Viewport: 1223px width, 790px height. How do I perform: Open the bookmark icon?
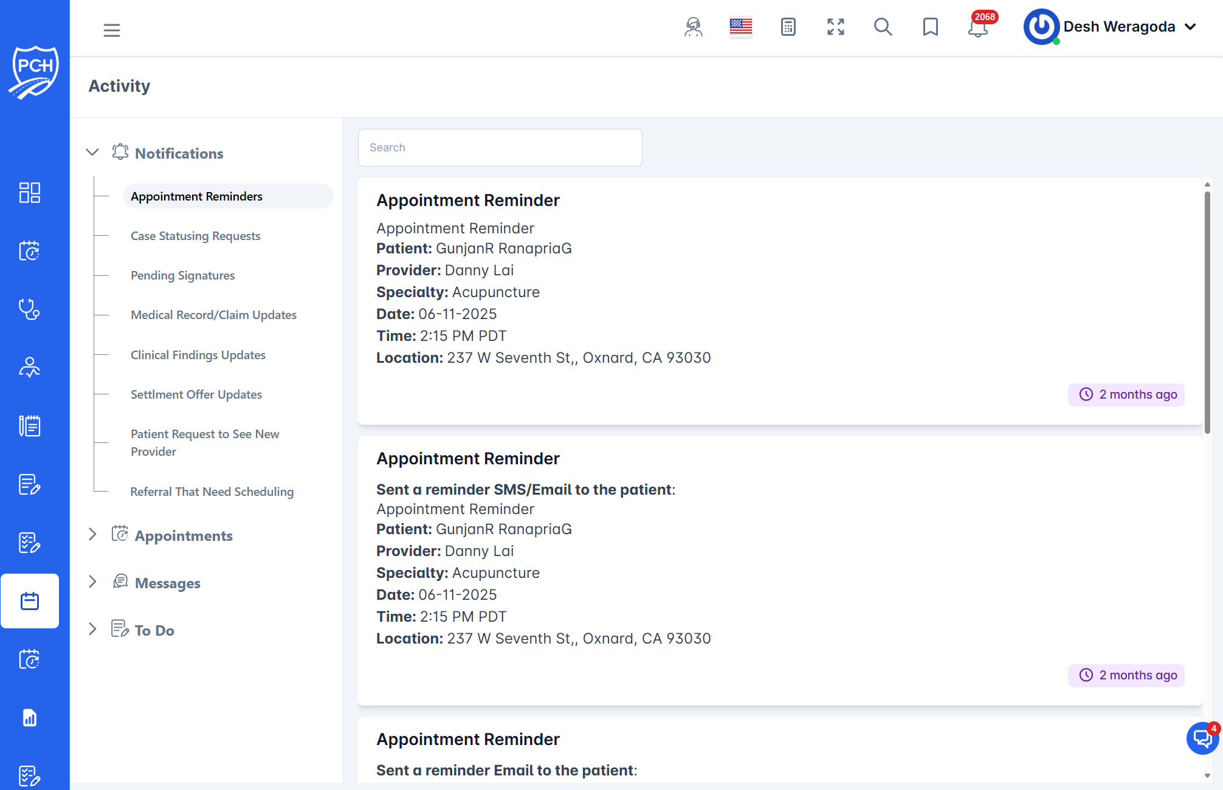pyautogui.click(x=930, y=27)
